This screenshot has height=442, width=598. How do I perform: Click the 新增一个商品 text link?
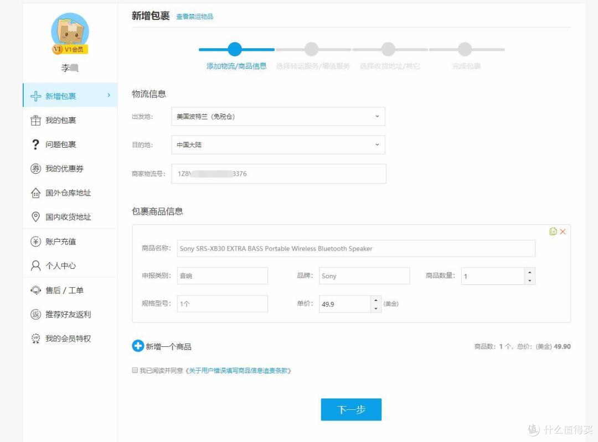168,346
